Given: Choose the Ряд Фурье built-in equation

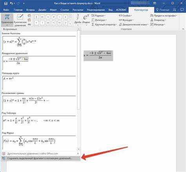Looking at the screenshot, I should click(39, 142).
